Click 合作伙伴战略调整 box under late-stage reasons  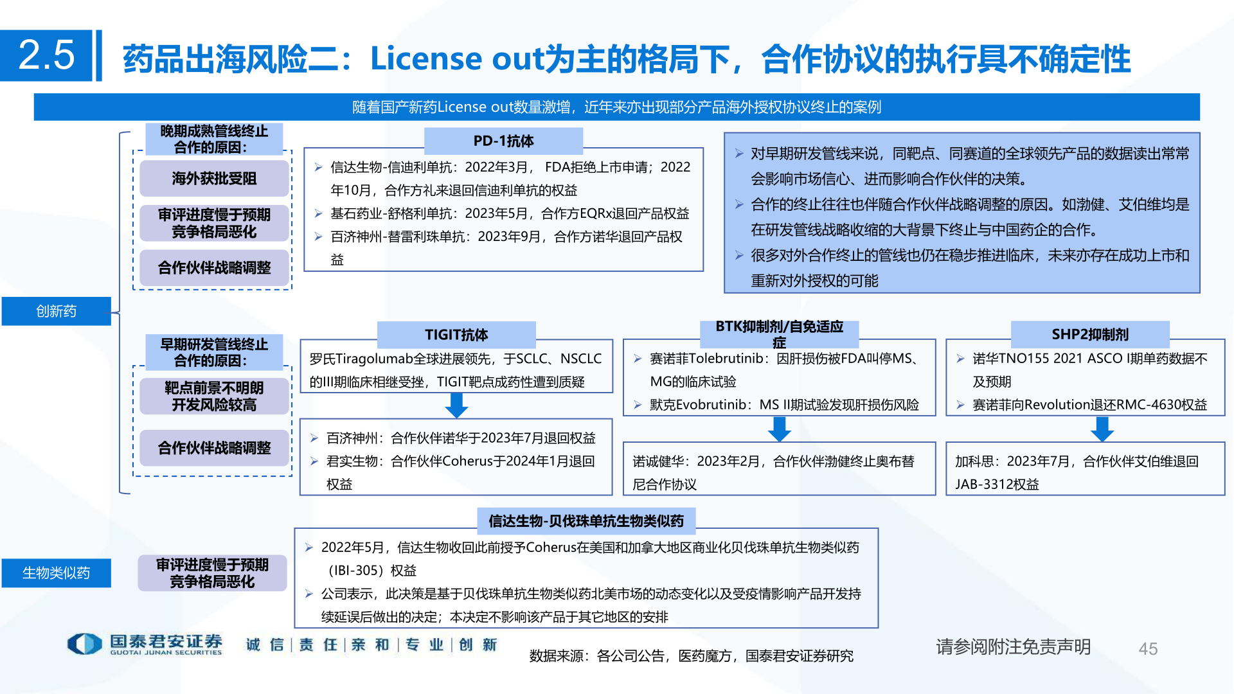click(214, 267)
